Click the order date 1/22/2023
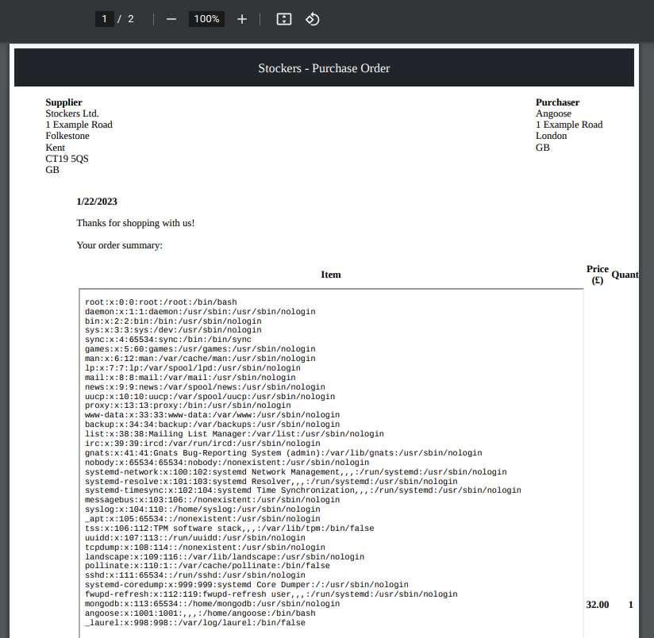654x638 pixels. tap(97, 202)
